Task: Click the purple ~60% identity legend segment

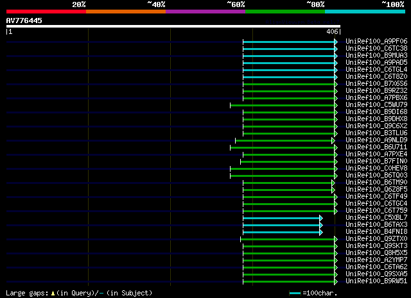Action: pos(205,12)
